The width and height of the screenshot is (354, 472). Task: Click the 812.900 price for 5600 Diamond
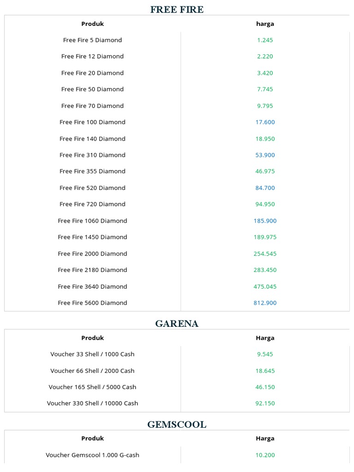(265, 303)
